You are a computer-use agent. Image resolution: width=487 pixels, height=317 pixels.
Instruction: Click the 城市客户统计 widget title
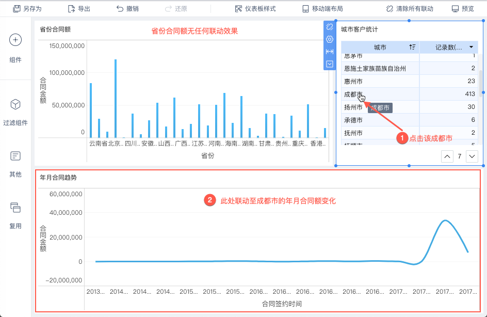(360, 29)
